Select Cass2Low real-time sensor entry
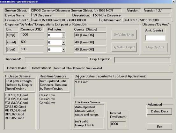The height and width of the screenshot is (133, 176). point(47,99)
